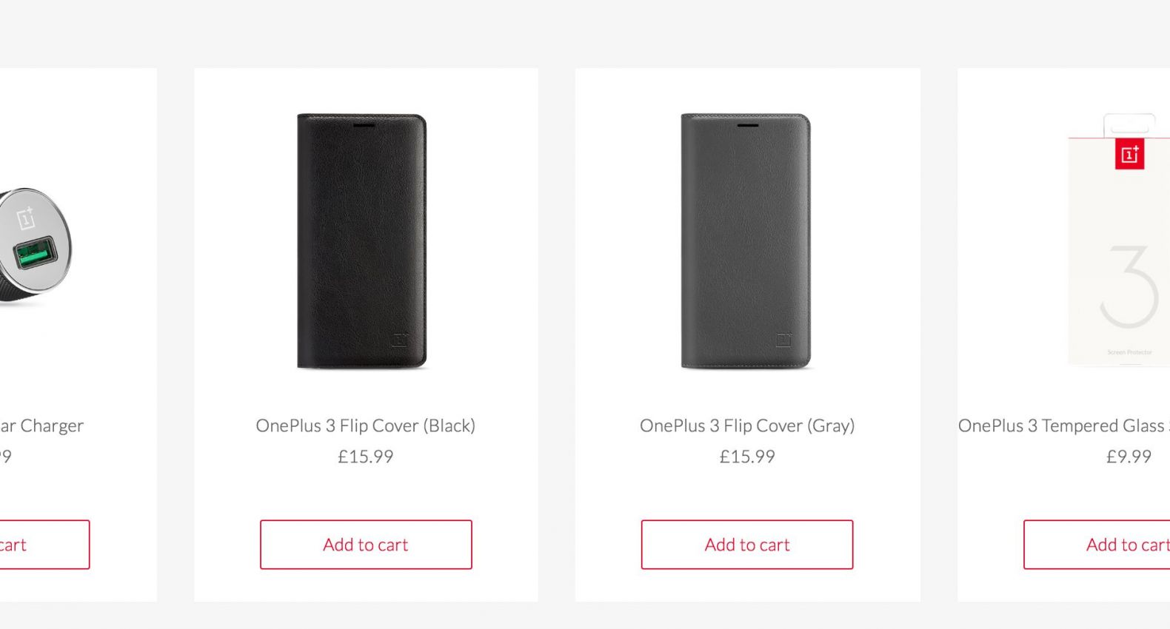Open the OnePlus 3 Flip Cover (Black) title link
This screenshot has width=1170, height=629.
pos(366,425)
